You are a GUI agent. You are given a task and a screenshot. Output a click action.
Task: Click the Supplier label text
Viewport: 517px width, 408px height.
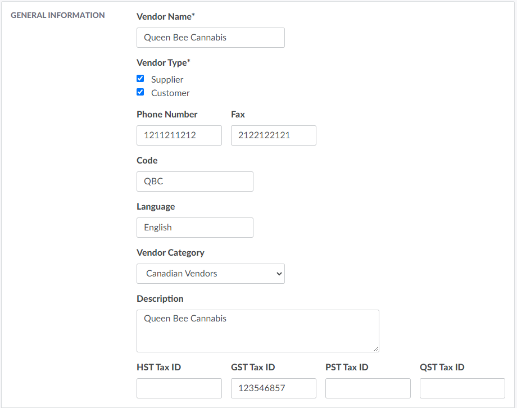coord(167,80)
